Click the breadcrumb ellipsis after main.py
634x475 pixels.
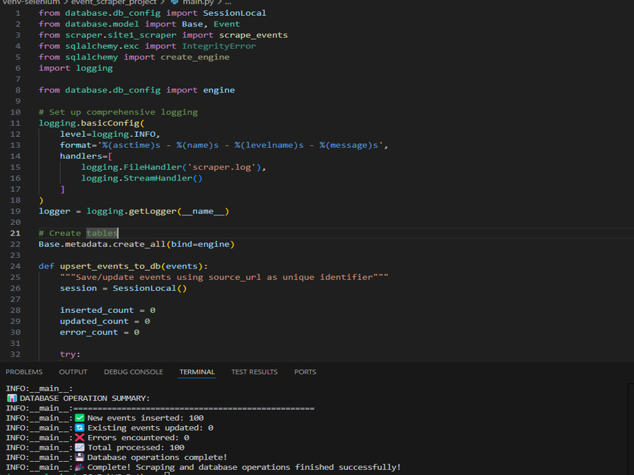(x=228, y=3)
